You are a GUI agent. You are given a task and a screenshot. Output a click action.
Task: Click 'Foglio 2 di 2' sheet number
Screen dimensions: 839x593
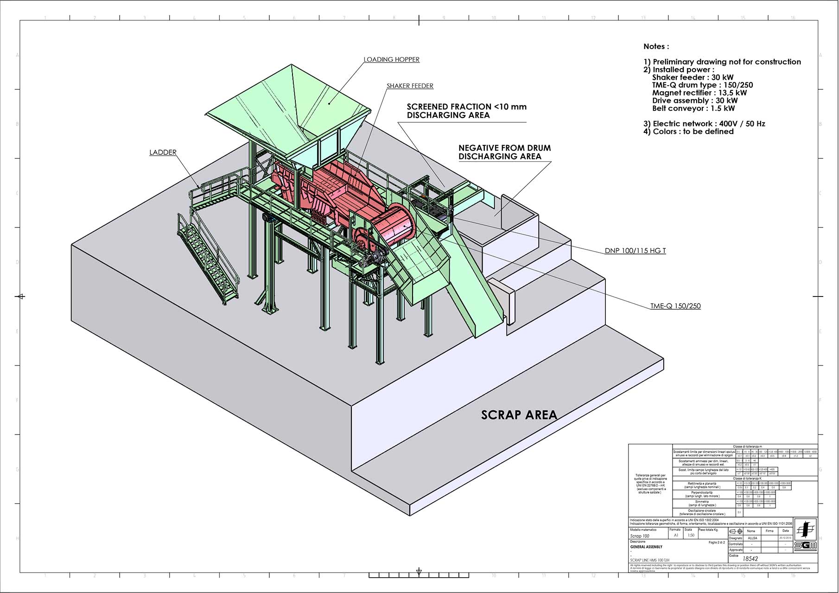coord(717,543)
